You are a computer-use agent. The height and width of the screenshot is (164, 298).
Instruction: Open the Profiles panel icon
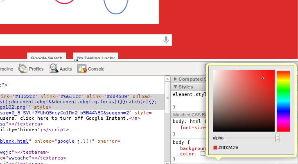click(x=23, y=69)
